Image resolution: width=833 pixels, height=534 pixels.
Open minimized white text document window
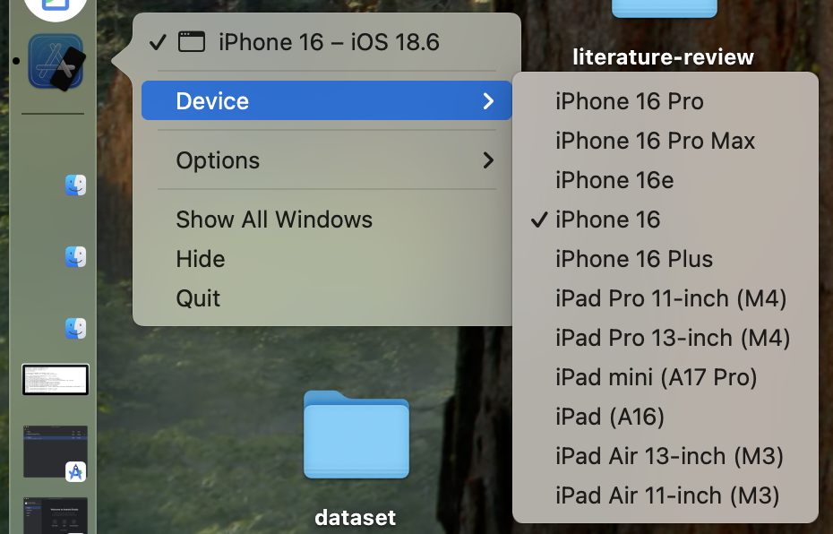pyautogui.click(x=56, y=379)
